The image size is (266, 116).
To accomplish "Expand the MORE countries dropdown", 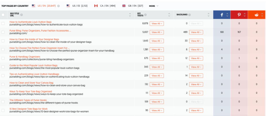I will tap(154, 6).
